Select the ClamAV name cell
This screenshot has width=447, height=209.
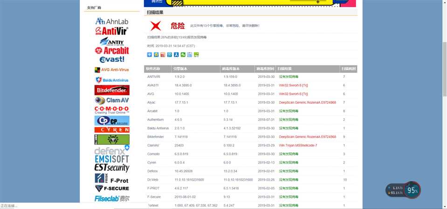coord(152,145)
